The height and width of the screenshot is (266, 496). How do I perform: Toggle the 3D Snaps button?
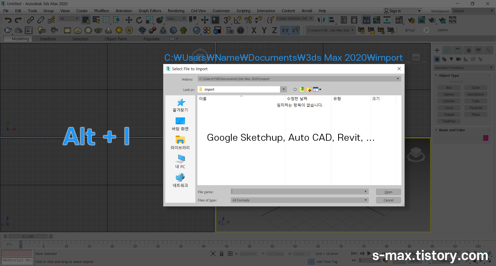[227, 20]
